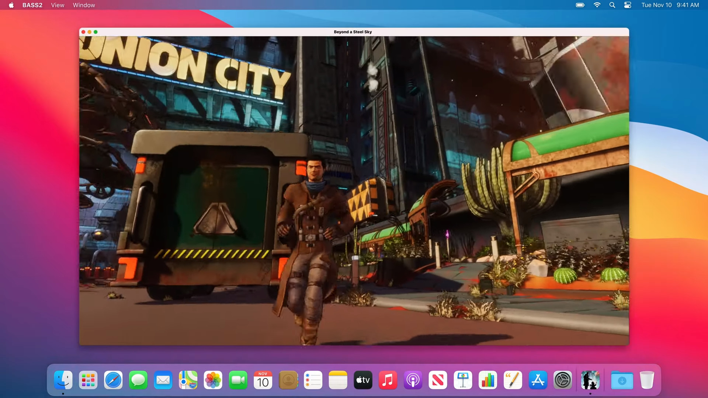
Task: Minimize the Beyond a Steel Sky window
Action: (90, 32)
